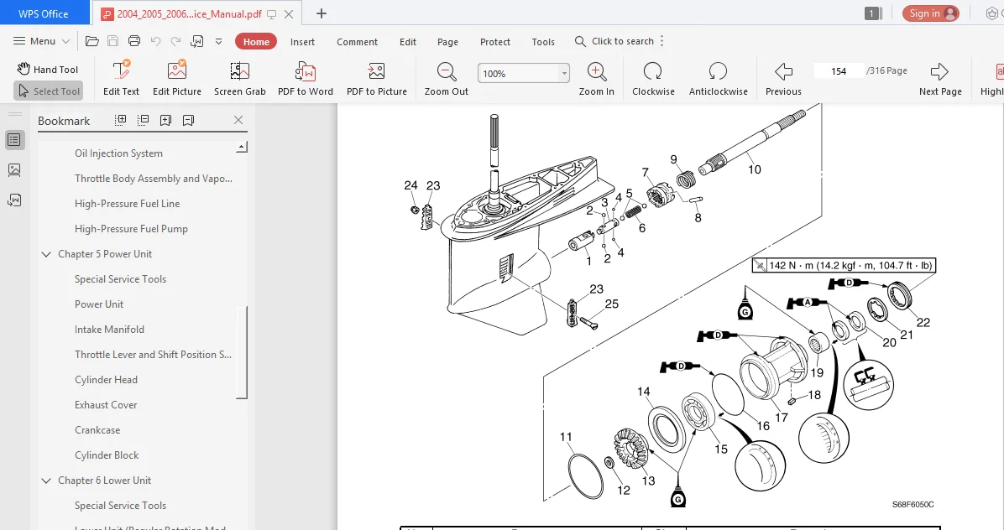This screenshot has height=530, width=1004.
Task: Start Screen Grab tool
Action: coord(239,78)
